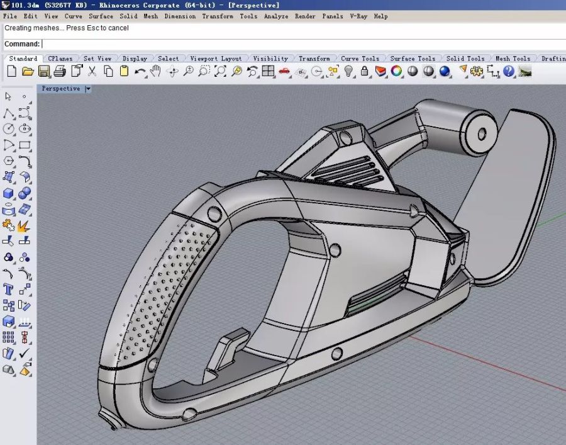Select the Text object tool

point(9,290)
